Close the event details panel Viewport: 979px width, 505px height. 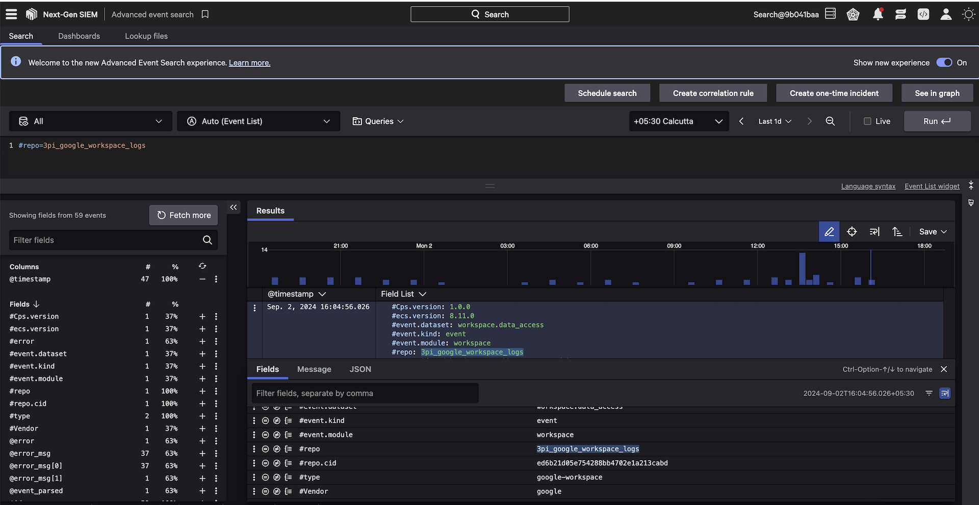click(x=944, y=369)
